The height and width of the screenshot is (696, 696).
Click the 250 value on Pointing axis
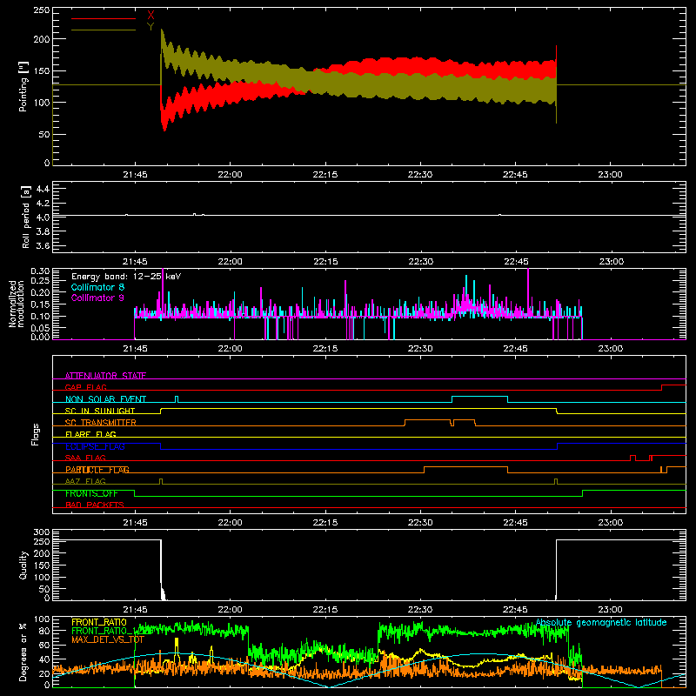click(x=42, y=10)
